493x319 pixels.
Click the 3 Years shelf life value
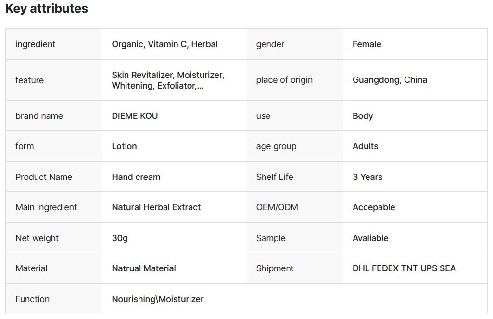pyautogui.click(x=367, y=177)
